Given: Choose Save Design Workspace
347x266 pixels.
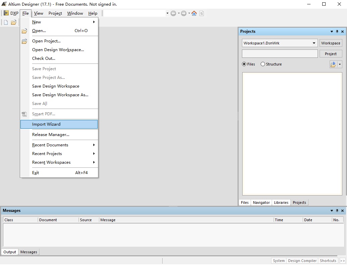Looking at the screenshot, I should (59, 86).
